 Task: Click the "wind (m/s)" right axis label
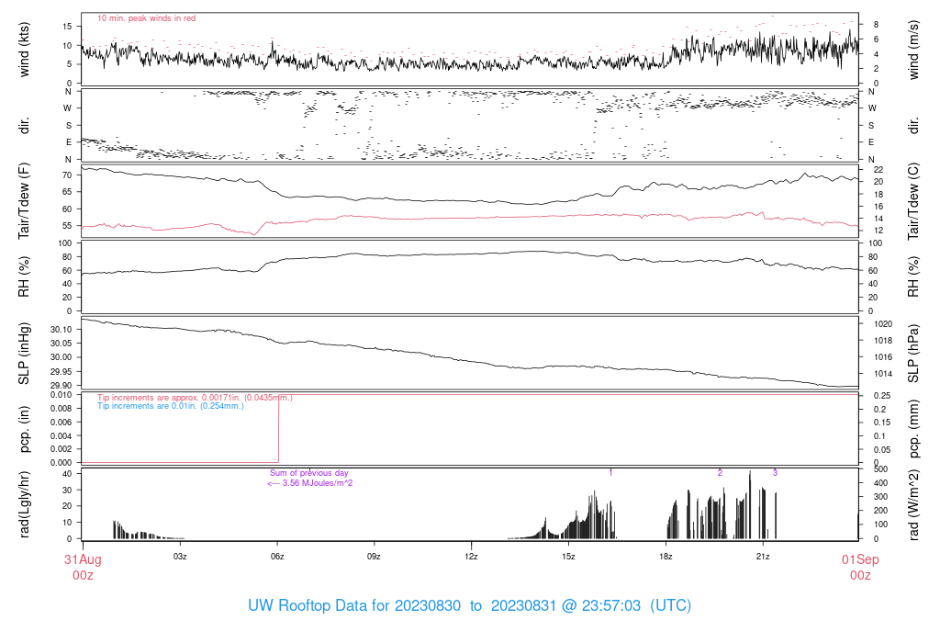913,49
